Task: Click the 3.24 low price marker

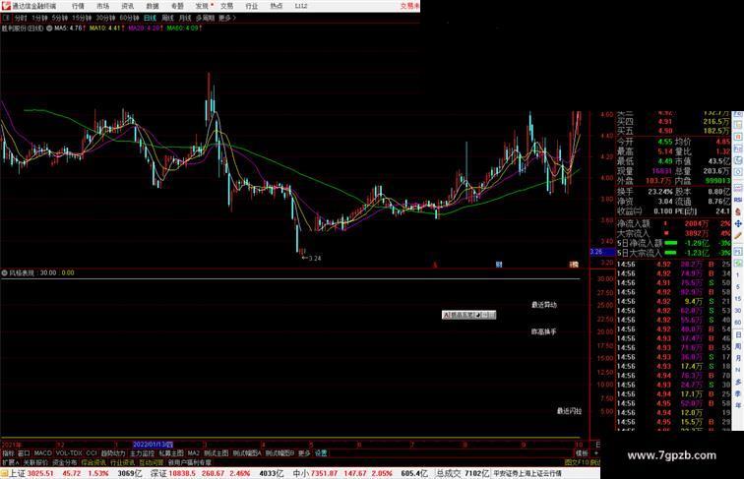Action: click(312, 259)
